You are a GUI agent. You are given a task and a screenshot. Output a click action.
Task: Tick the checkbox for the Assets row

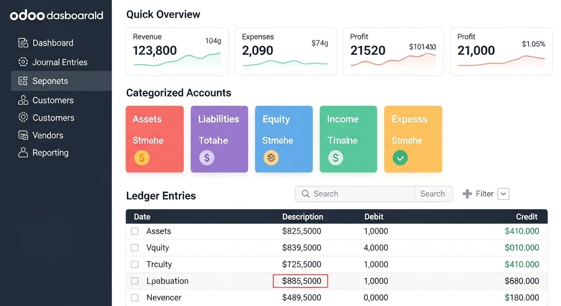(135, 231)
